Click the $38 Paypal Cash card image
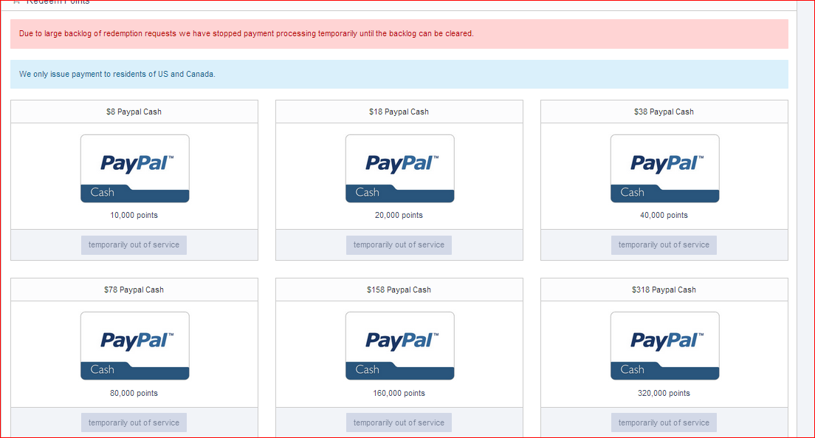Viewport: 815px width, 438px height. (x=665, y=168)
